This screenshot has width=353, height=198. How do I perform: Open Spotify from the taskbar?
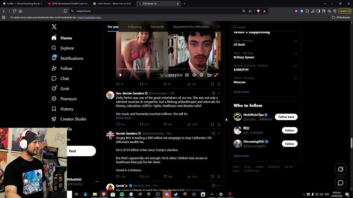(122, 194)
